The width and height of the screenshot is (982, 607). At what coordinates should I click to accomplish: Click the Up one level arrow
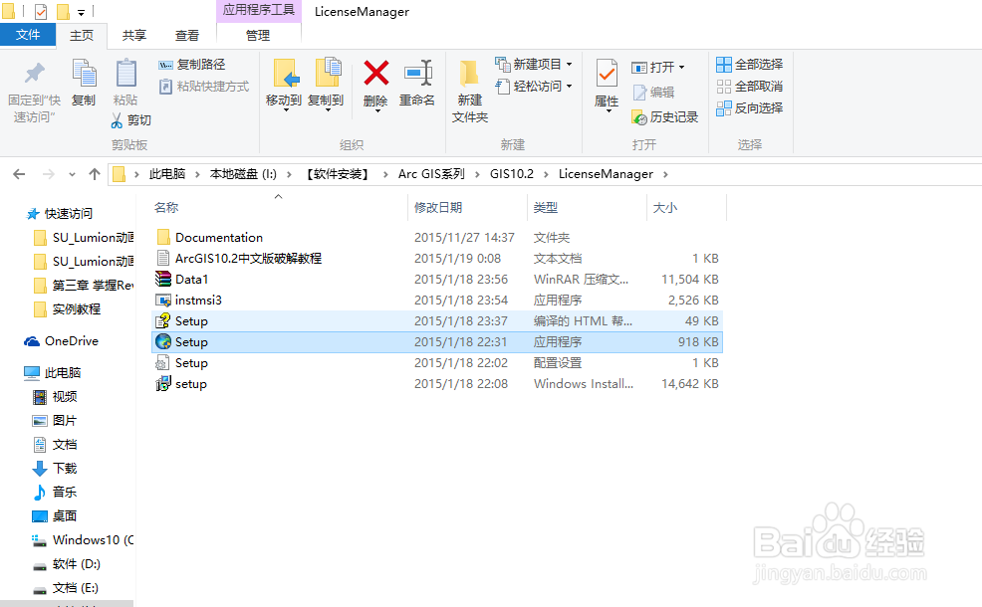pos(95,174)
